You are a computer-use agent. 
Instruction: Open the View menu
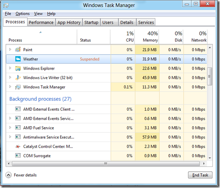(x=38, y=14)
